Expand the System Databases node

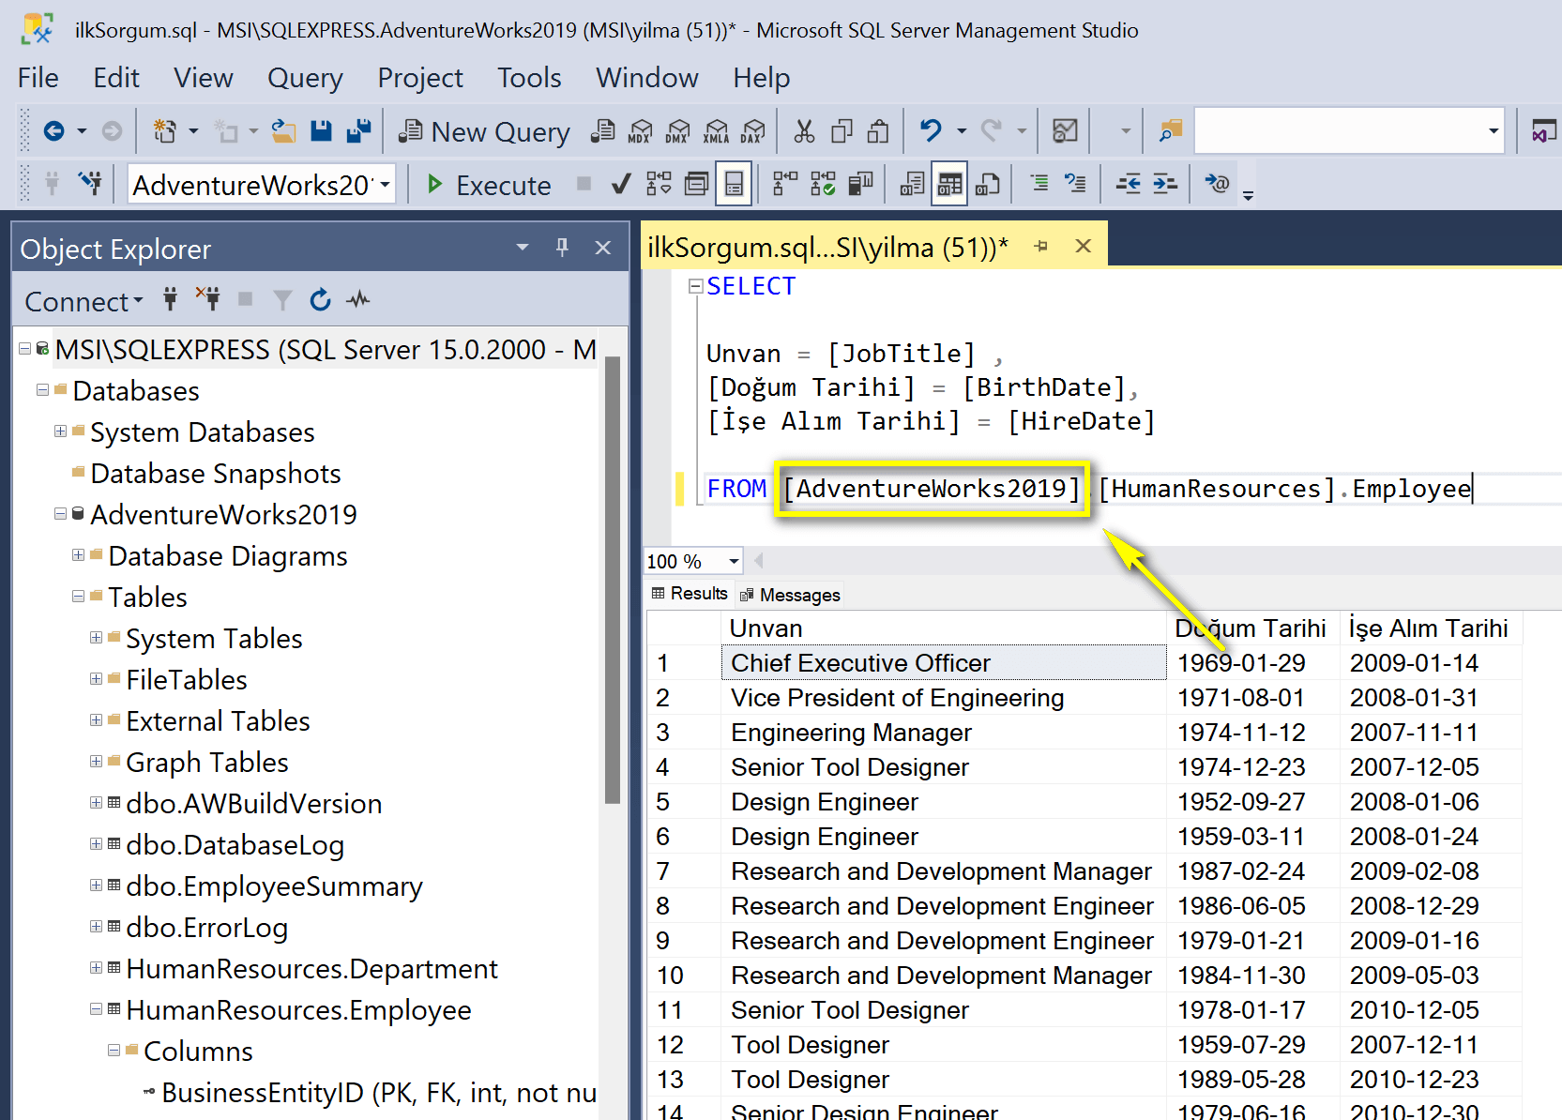coord(60,431)
